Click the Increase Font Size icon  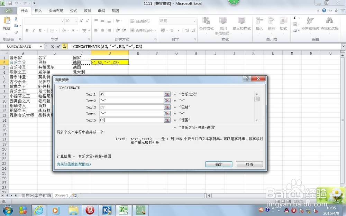(81, 21)
